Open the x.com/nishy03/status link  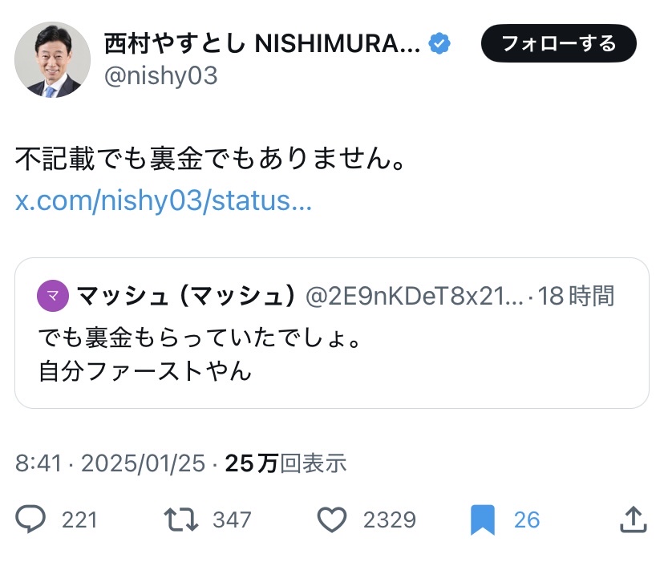[x=164, y=200]
